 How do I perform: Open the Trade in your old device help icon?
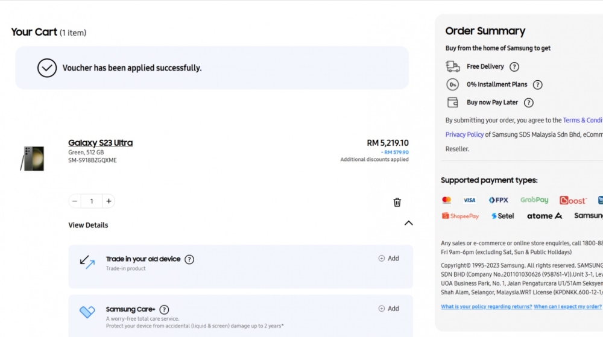[189, 259]
